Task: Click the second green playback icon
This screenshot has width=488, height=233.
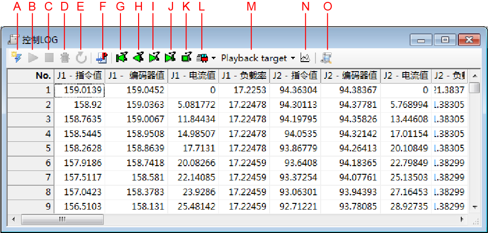Action: pyautogui.click(x=138, y=58)
